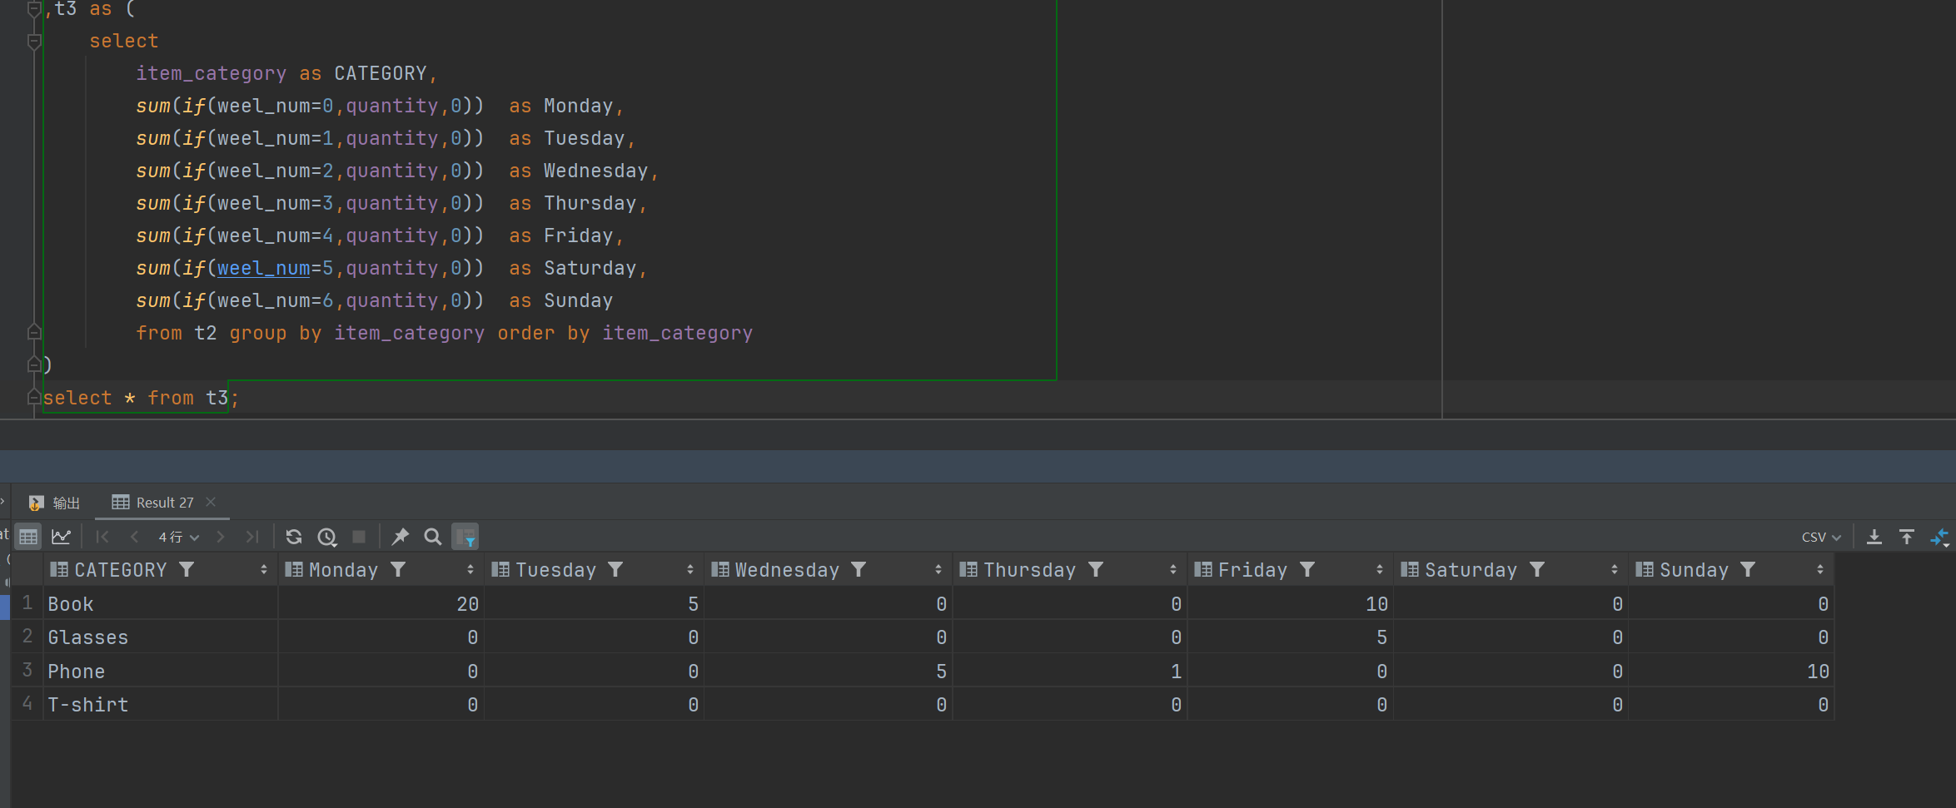Pin the Result 27 tab
The width and height of the screenshot is (1956, 808).
click(x=401, y=537)
